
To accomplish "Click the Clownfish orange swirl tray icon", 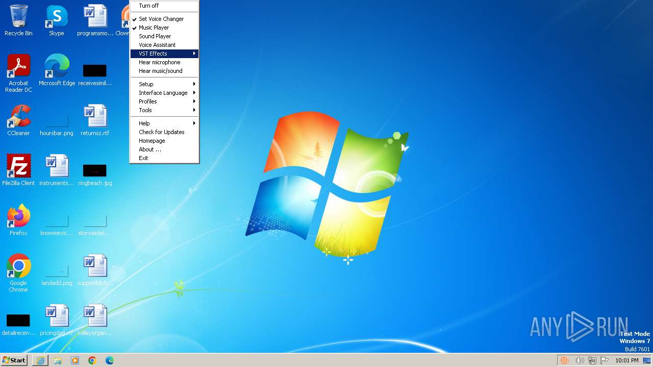I will [565, 360].
